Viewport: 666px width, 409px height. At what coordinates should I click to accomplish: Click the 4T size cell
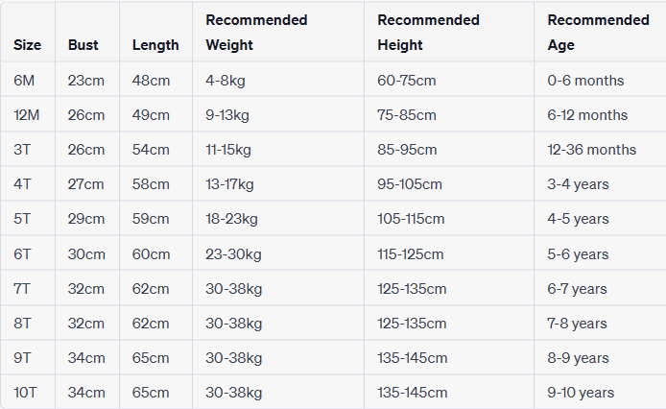click(x=24, y=184)
